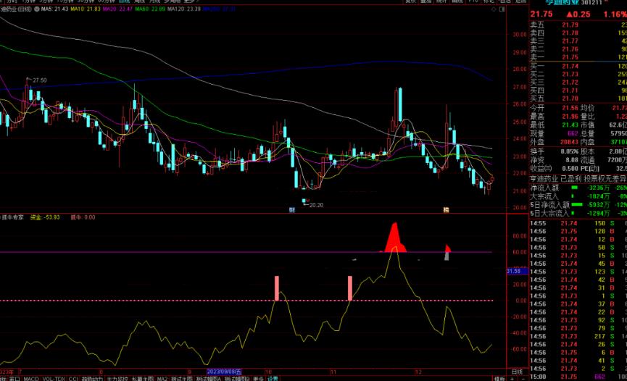Click the 买五 bid row at 21.70
627x381 pixels.
click(578, 98)
